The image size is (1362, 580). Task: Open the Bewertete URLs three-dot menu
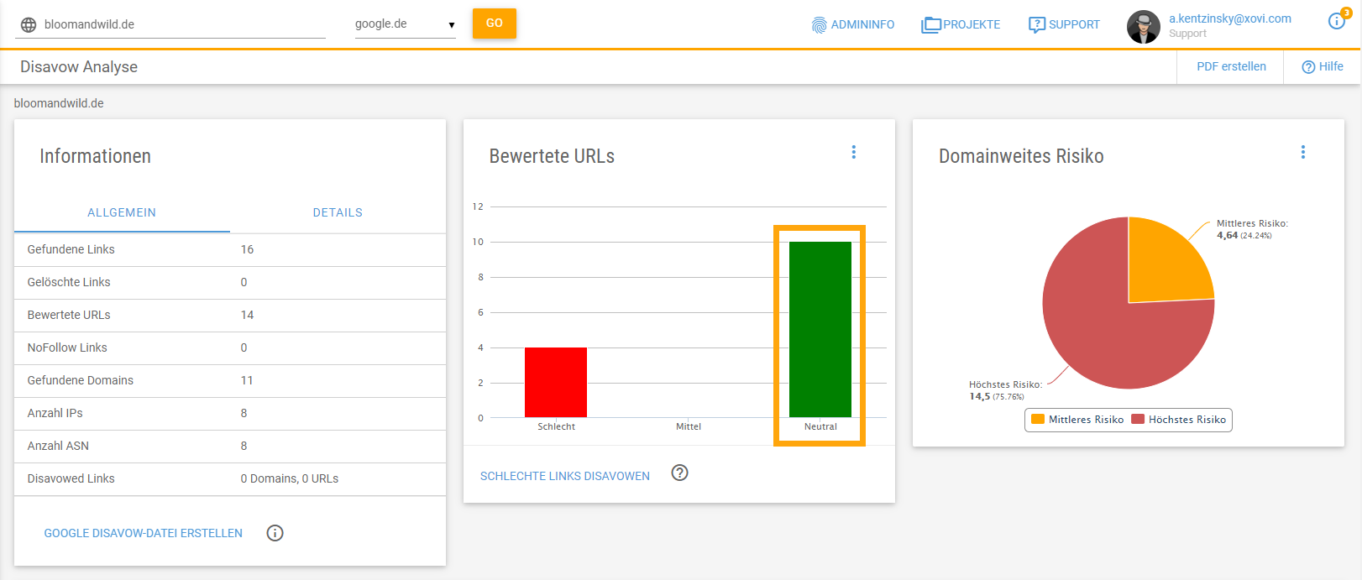[854, 152]
